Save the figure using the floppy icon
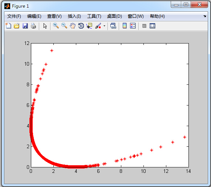This screenshot has width=211, height=187. click(x=25, y=26)
